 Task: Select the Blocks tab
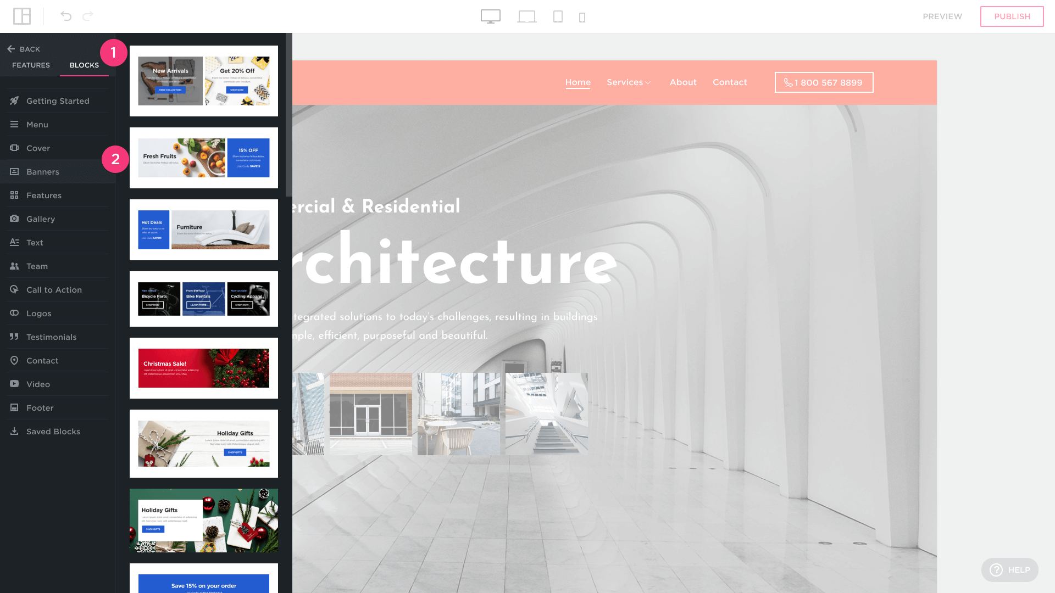point(84,65)
